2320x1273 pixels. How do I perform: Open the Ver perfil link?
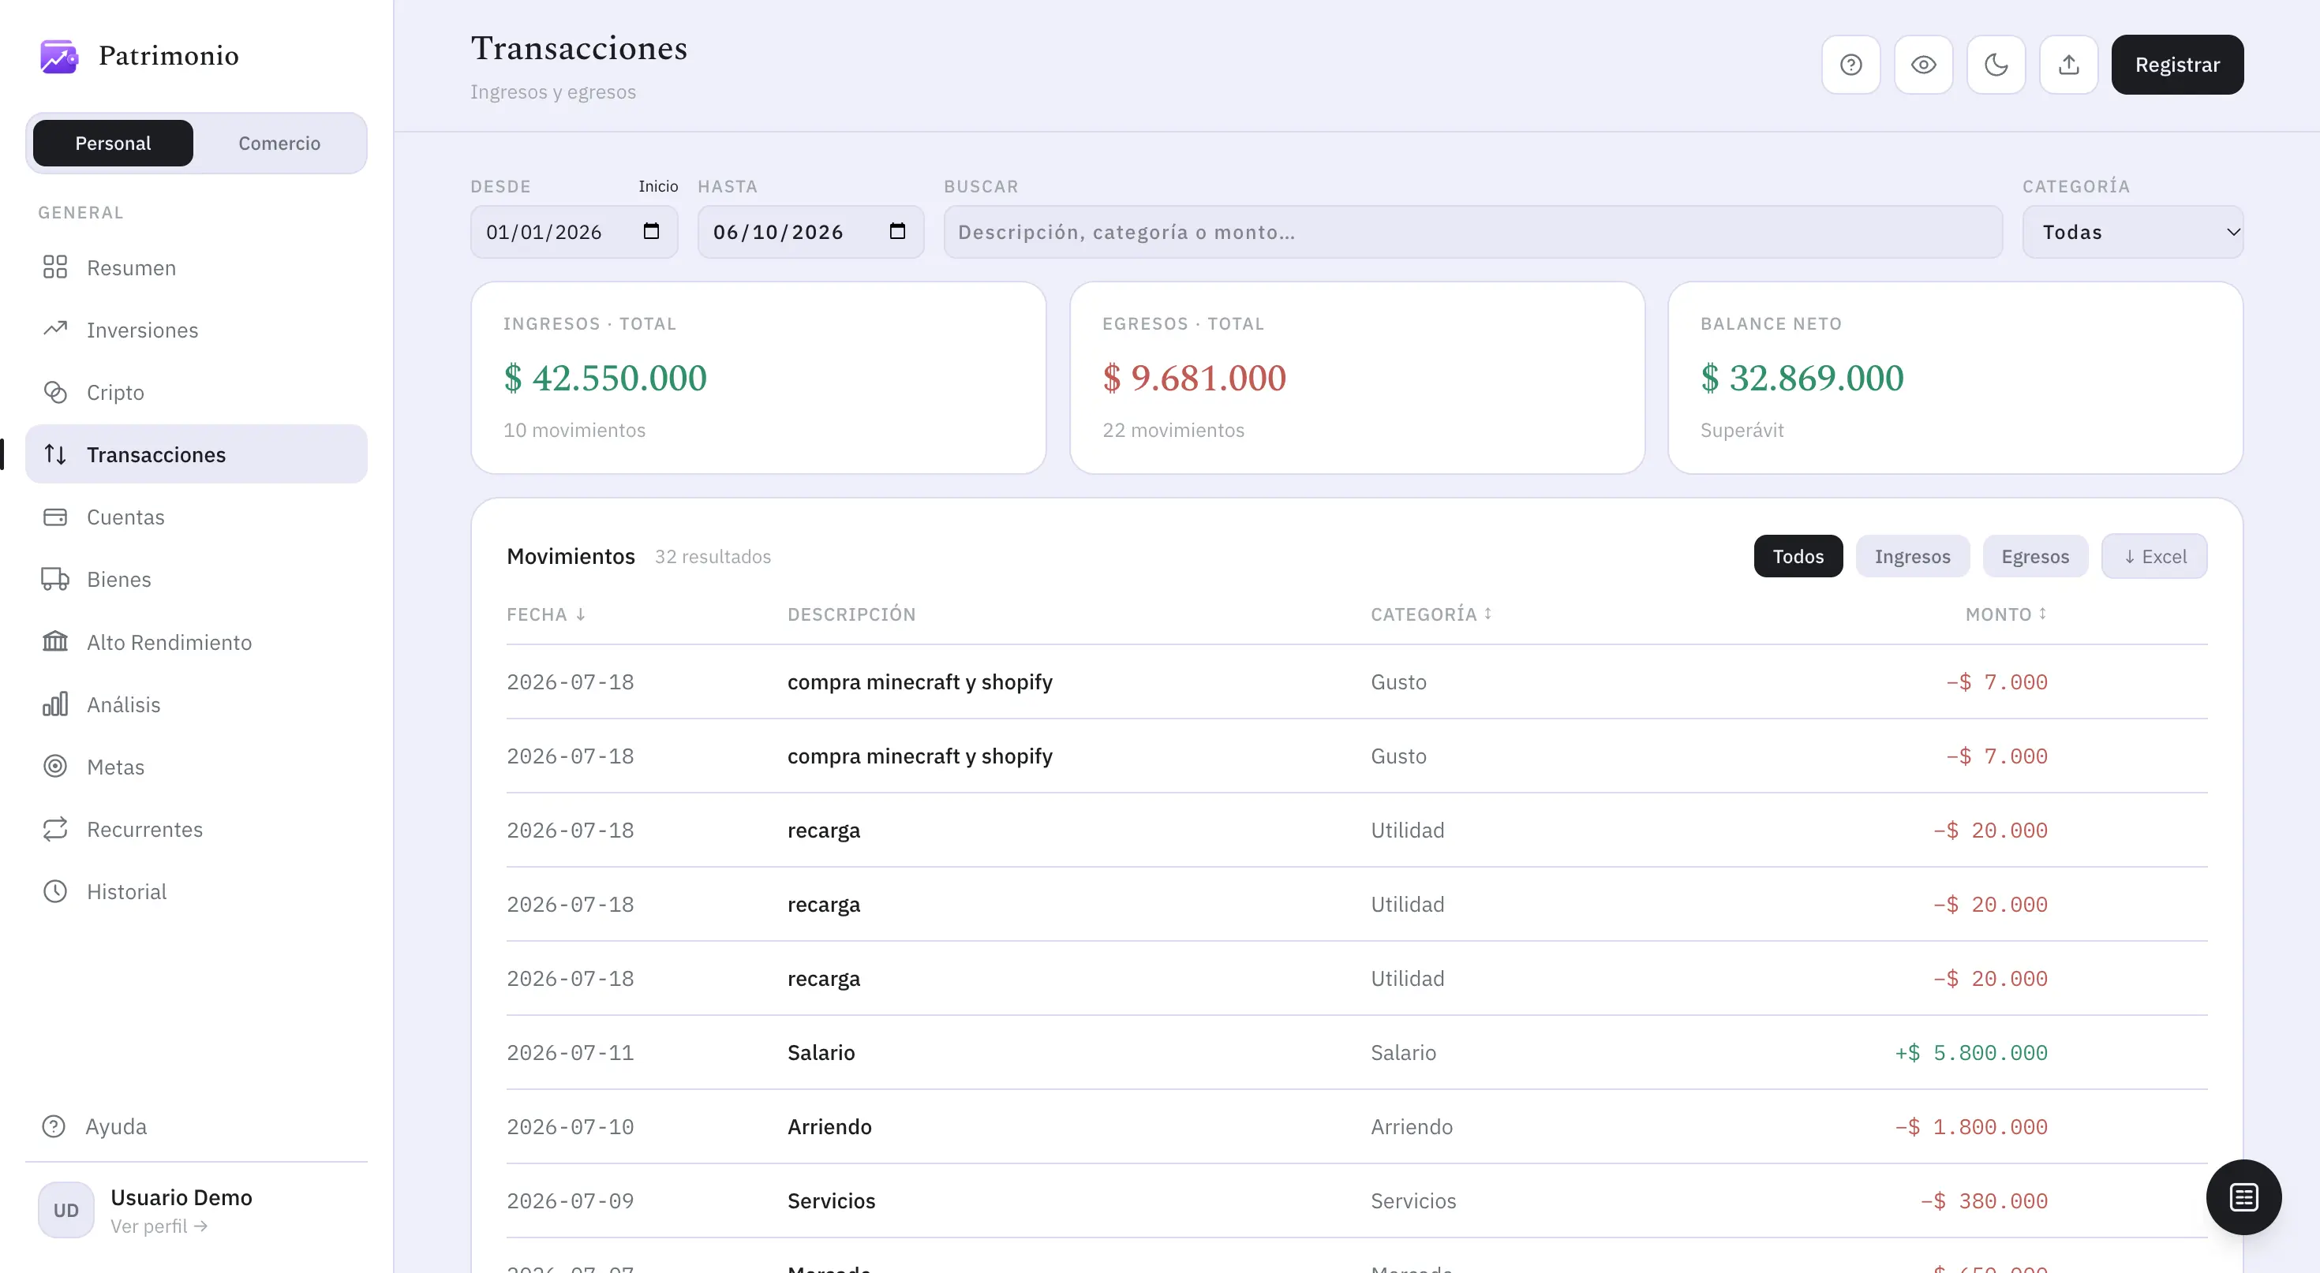click(x=159, y=1226)
